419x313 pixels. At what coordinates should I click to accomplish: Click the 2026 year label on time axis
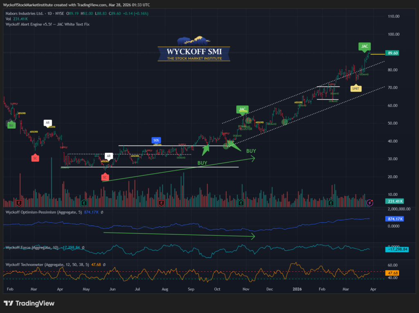[299, 288]
